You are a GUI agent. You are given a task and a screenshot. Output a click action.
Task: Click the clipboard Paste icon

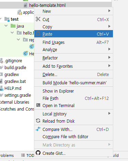(x=38, y=34)
